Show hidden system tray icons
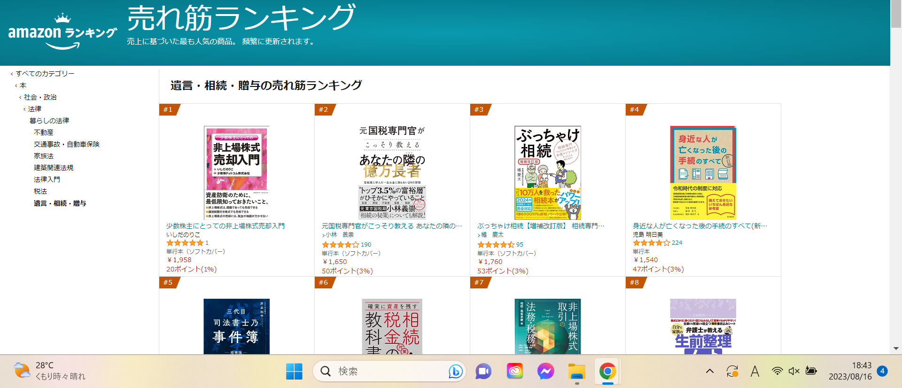This screenshot has height=388, width=902. [710, 371]
